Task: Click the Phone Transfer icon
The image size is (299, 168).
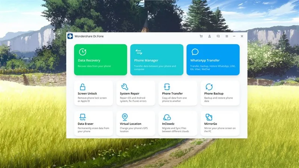Action: tap(167, 87)
